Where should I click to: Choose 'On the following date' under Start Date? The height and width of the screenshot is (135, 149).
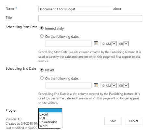(42, 36)
